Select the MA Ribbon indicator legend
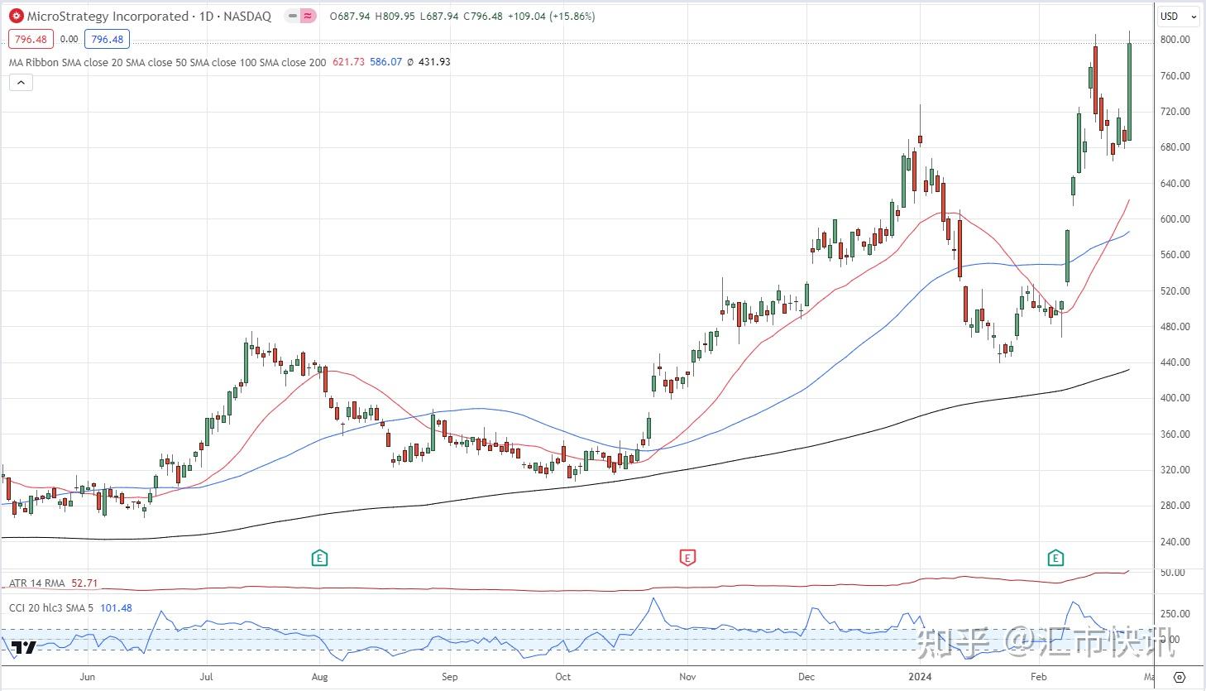The image size is (1206, 691). [x=167, y=61]
